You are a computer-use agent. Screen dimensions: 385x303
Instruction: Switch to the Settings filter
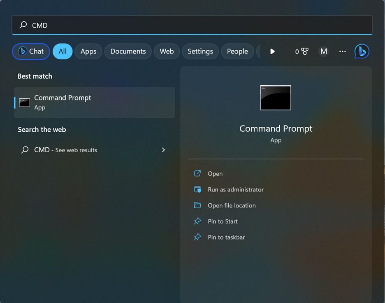(200, 51)
